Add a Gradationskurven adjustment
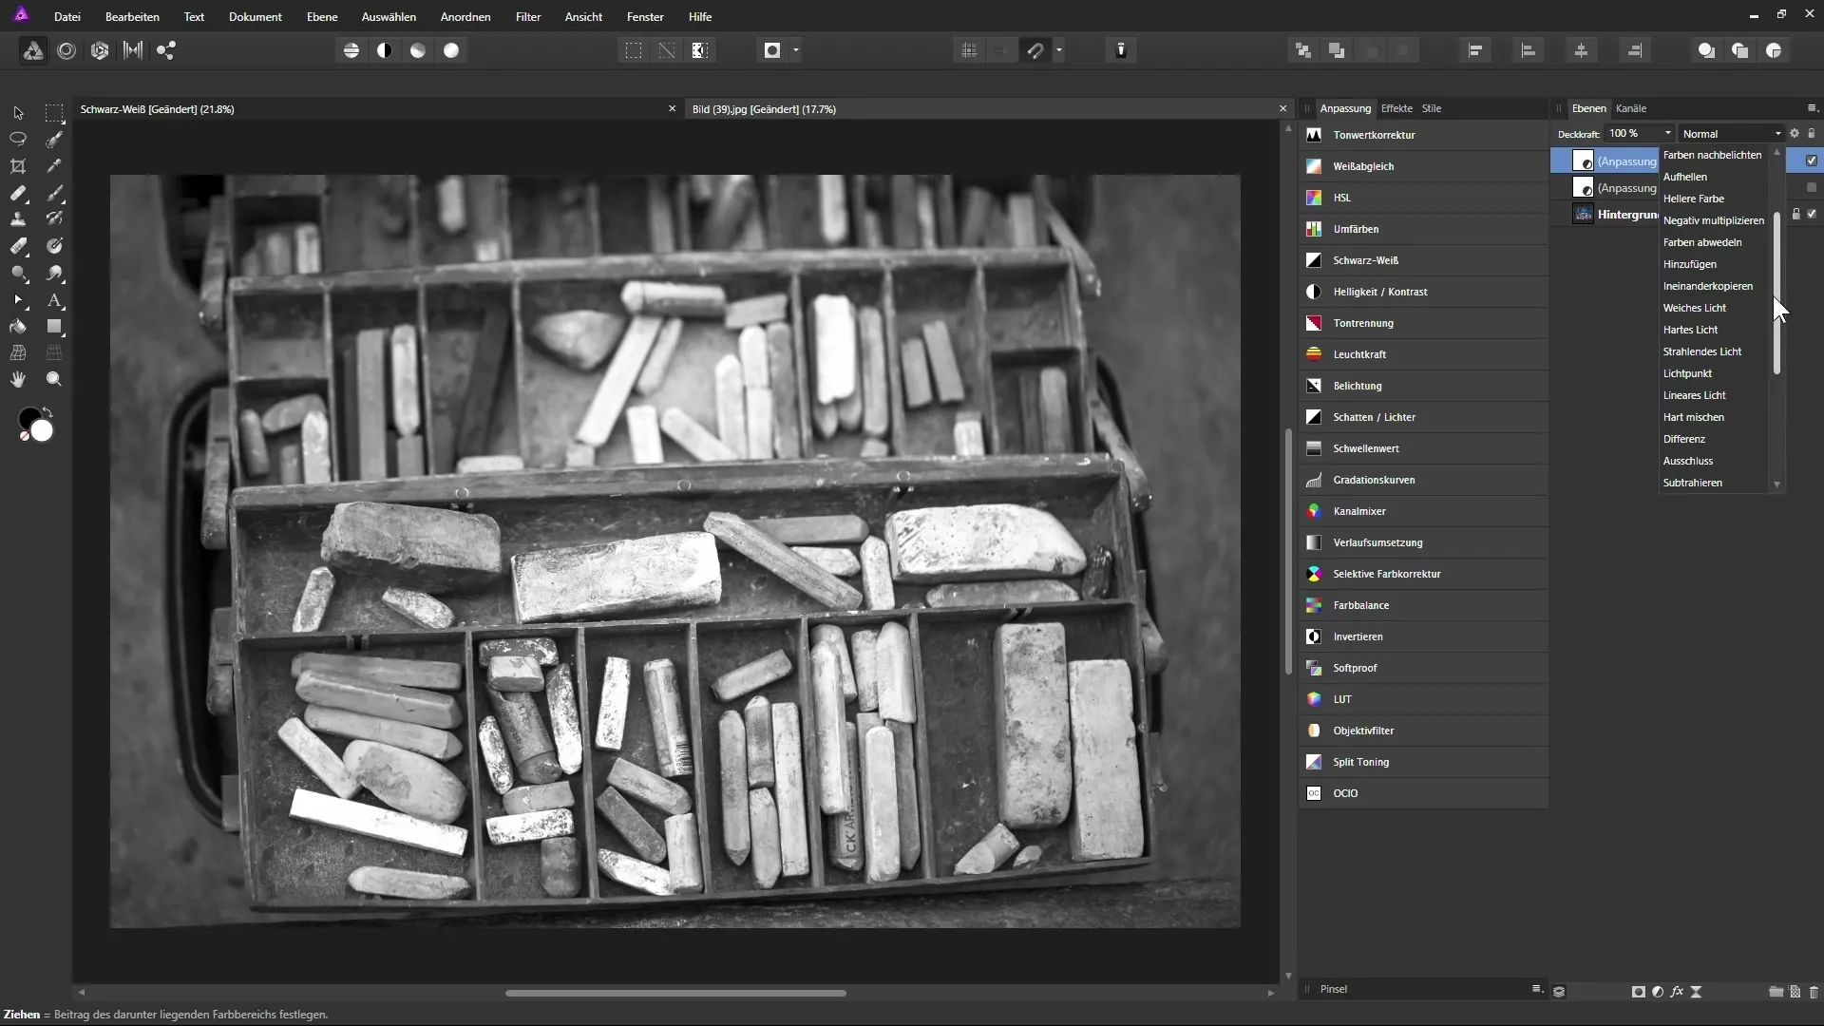The height and width of the screenshot is (1026, 1824). coord(1423,480)
